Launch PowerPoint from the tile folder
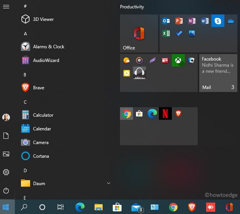 [179, 21]
